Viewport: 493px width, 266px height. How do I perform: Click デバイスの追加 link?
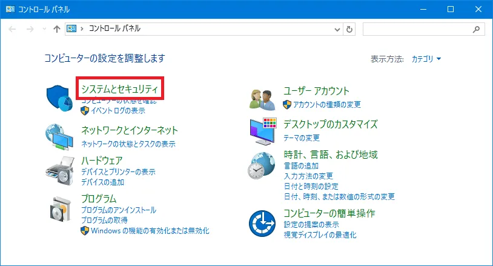pos(102,182)
